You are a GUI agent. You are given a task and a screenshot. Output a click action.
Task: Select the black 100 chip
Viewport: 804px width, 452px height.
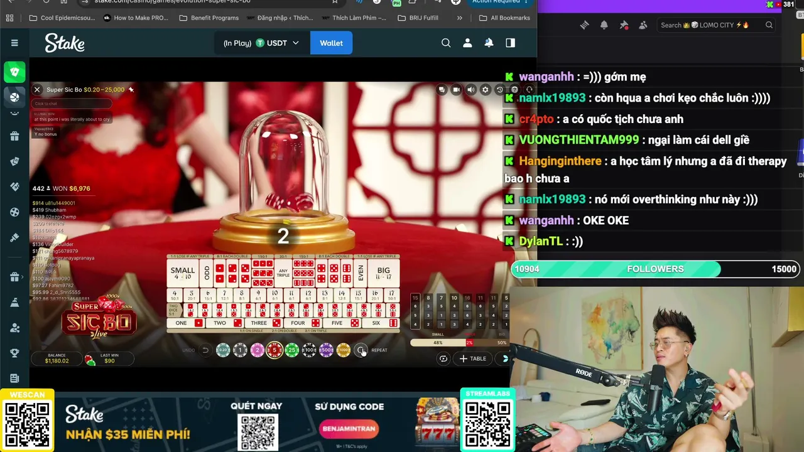click(x=309, y=350)
